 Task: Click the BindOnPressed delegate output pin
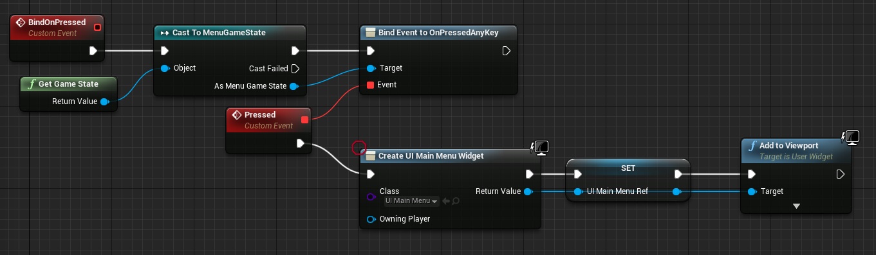pyautogui.click(x=97, y=27)
